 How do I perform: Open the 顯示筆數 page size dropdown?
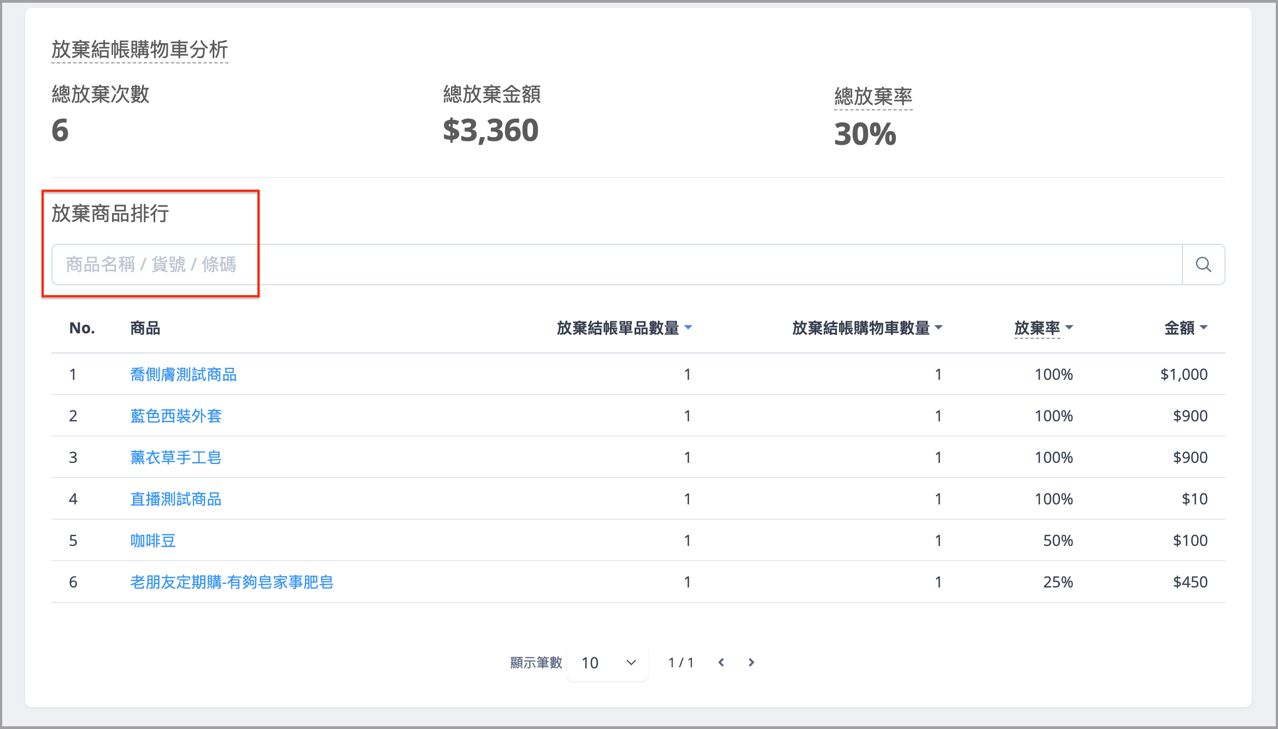pos(608,662)
